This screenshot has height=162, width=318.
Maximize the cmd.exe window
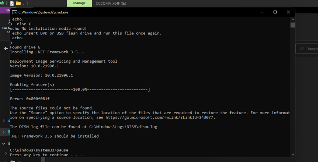(x=275, y=12)
